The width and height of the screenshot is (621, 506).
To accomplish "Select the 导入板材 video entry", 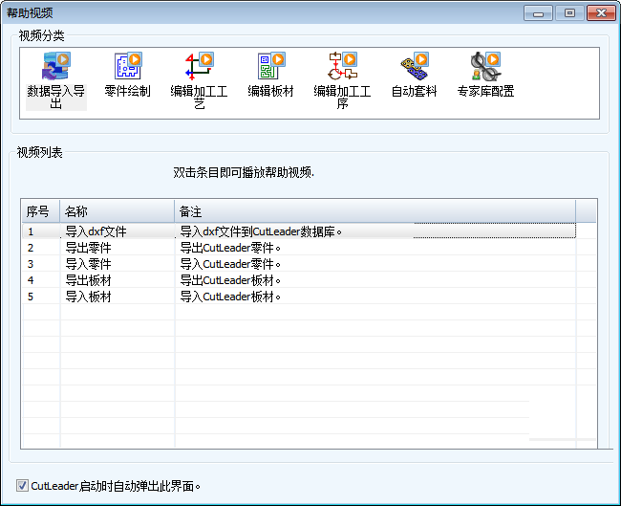I will pos(88,297).
